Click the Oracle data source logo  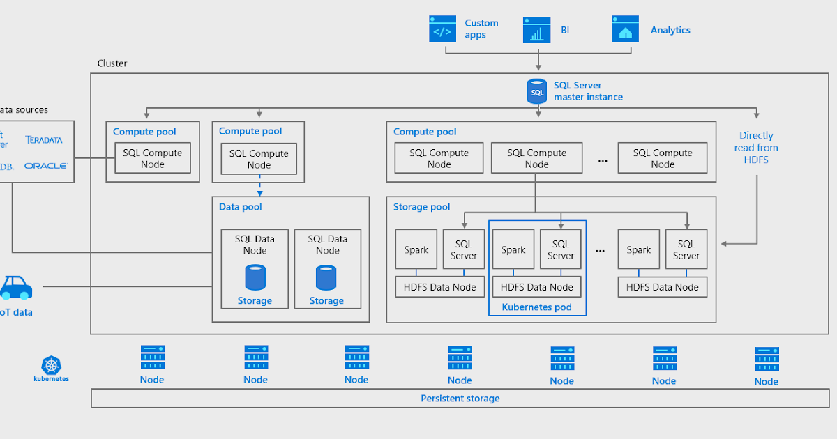pyautogui.click(x=46, y=165)
